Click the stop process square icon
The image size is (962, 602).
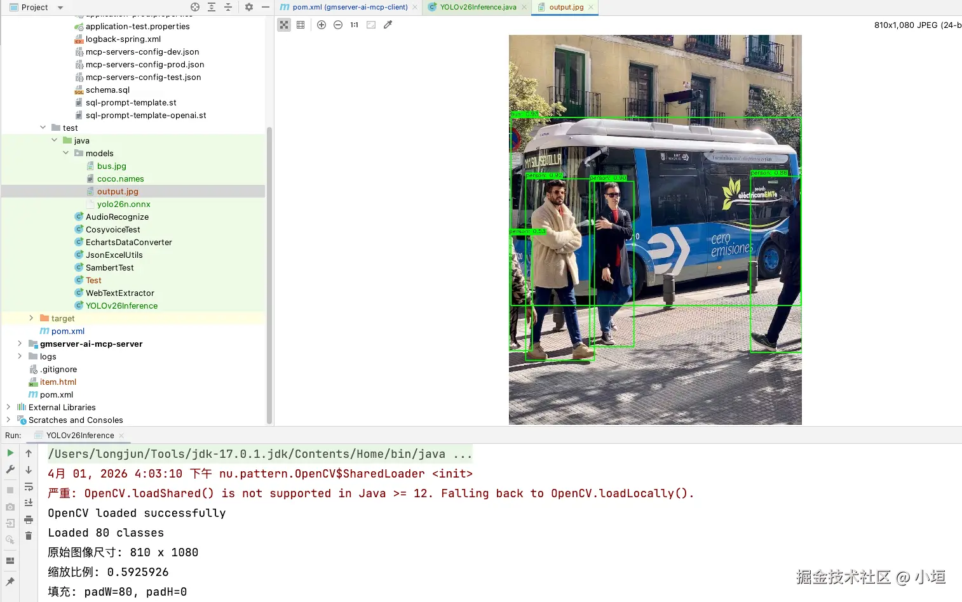point(10,490)
